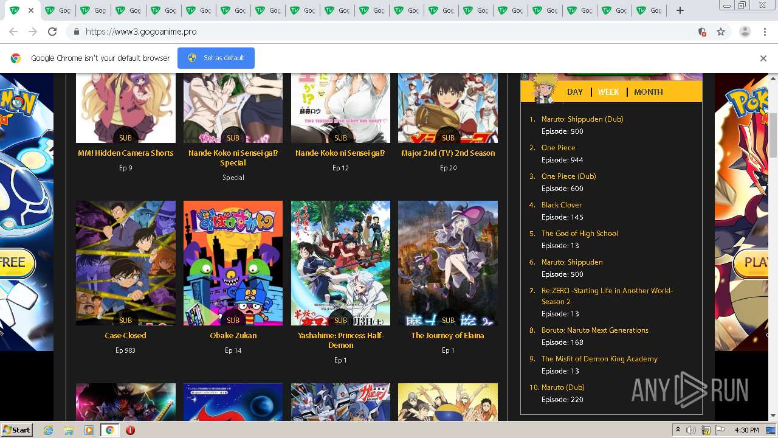Open Windows Media Player taskbar icon
Viewport: 778px width, 438px height.
pos(89,430)
